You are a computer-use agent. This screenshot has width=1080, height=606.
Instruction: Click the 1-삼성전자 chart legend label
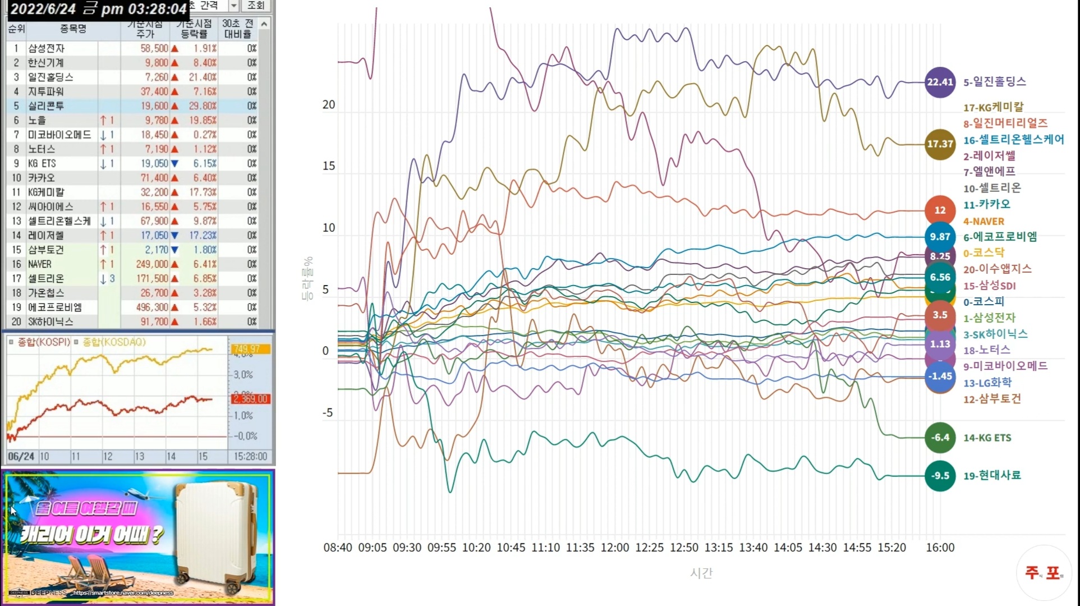coord(989,318)
